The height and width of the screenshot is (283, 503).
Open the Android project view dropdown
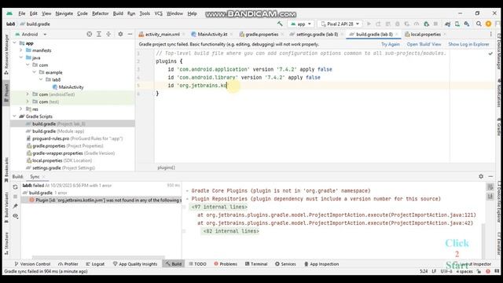[x=31, y=34]
